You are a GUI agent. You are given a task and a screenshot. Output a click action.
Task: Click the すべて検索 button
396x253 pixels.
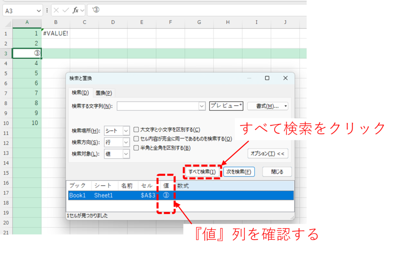click(x=202, y=172)
